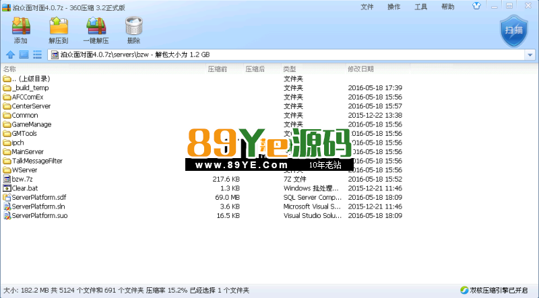Click the 删除 (Delete) trash icon
The image size is (539, 298).
click(x=133, y=26)
